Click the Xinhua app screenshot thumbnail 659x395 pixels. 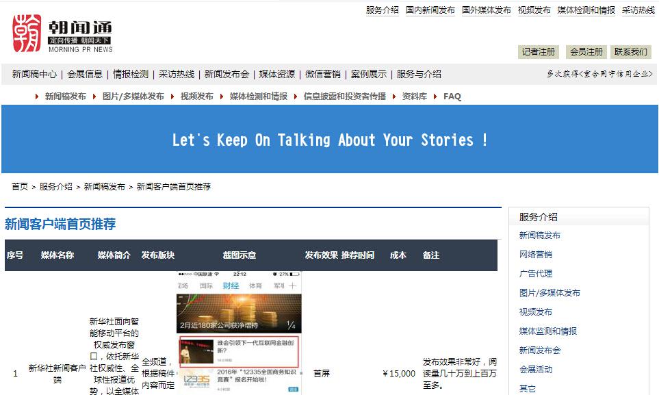click(x=238, y=333)
